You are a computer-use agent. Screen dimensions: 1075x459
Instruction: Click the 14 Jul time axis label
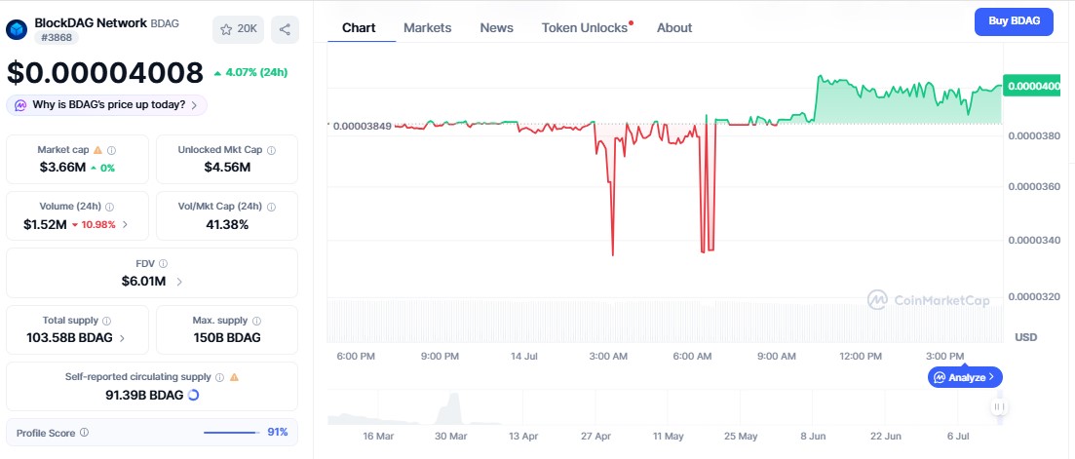(x=524, y=357)
